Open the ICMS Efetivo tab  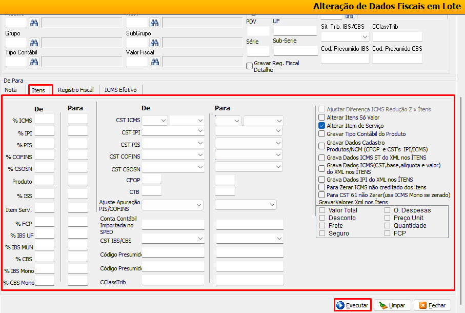tap(120, 90)
